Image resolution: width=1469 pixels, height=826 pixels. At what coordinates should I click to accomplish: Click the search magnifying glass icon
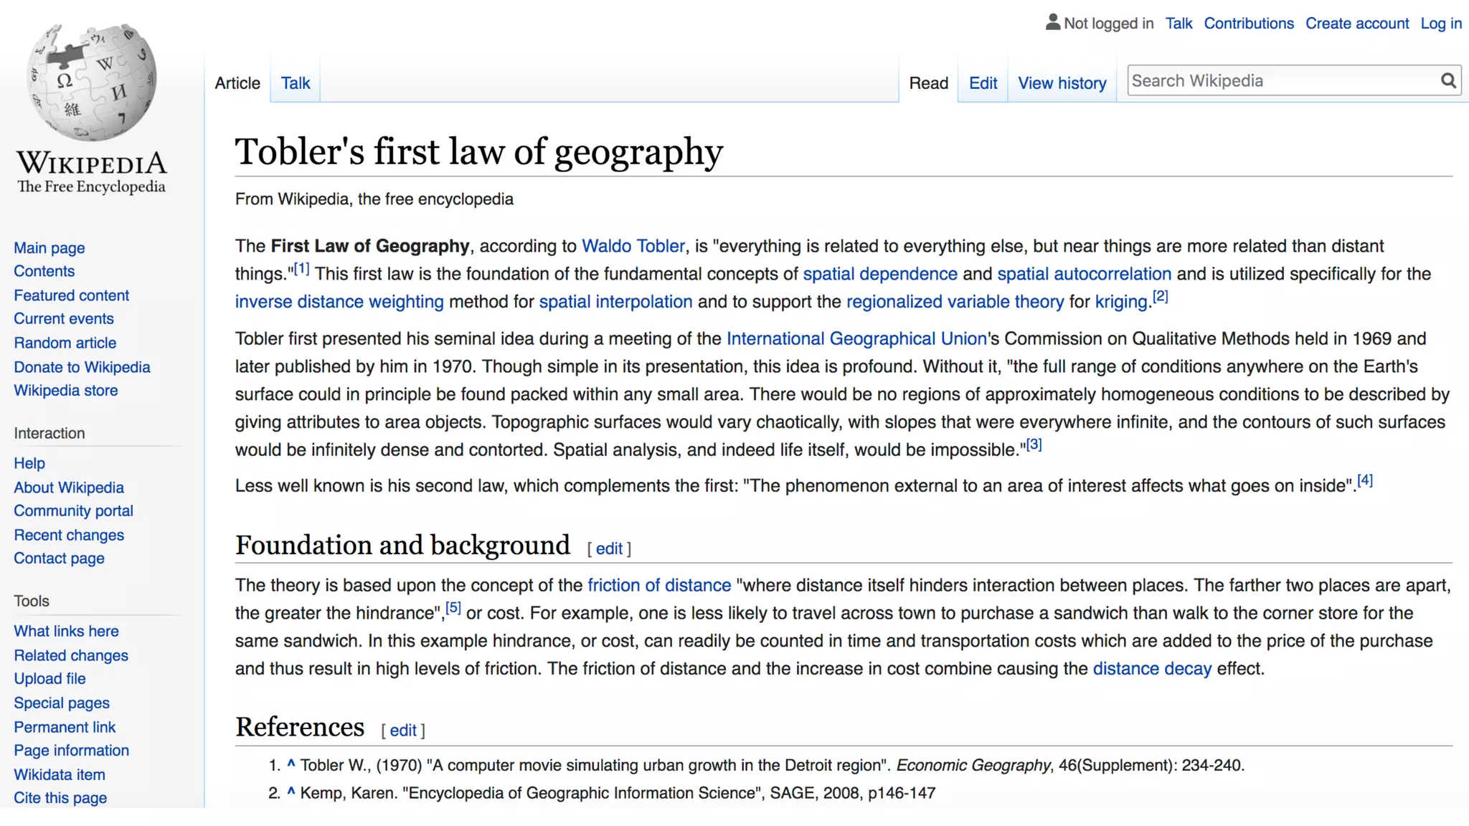[1448, 80]
